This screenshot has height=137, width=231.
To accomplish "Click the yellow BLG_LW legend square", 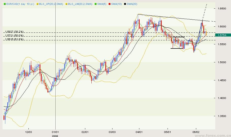I will tap(67, 4).
